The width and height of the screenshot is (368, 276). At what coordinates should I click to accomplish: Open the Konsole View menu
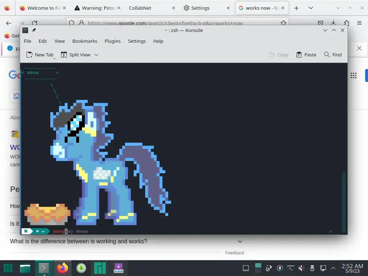(x=60, y=41)
